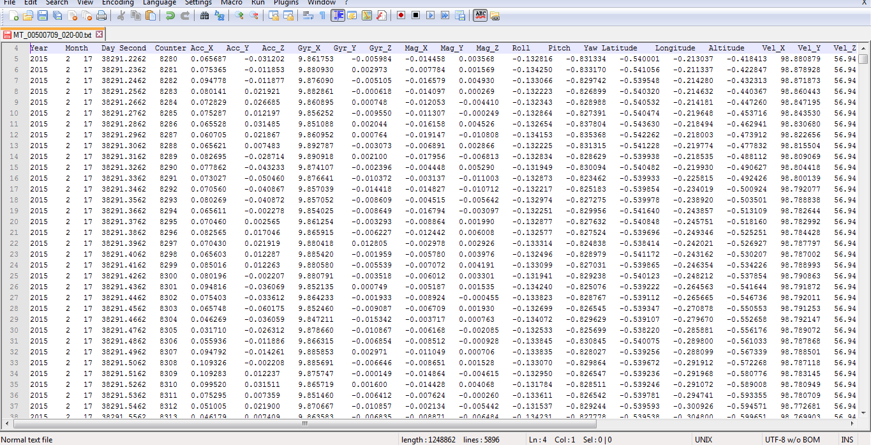Open the Encoding menu
Image resolution: width=871 pixels, height=445 pixels.
pos(117,3)
